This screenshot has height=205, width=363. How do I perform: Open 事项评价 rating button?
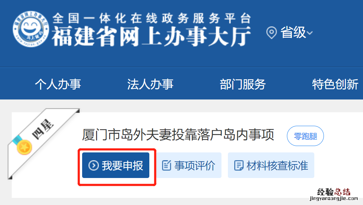click(189, 165)
